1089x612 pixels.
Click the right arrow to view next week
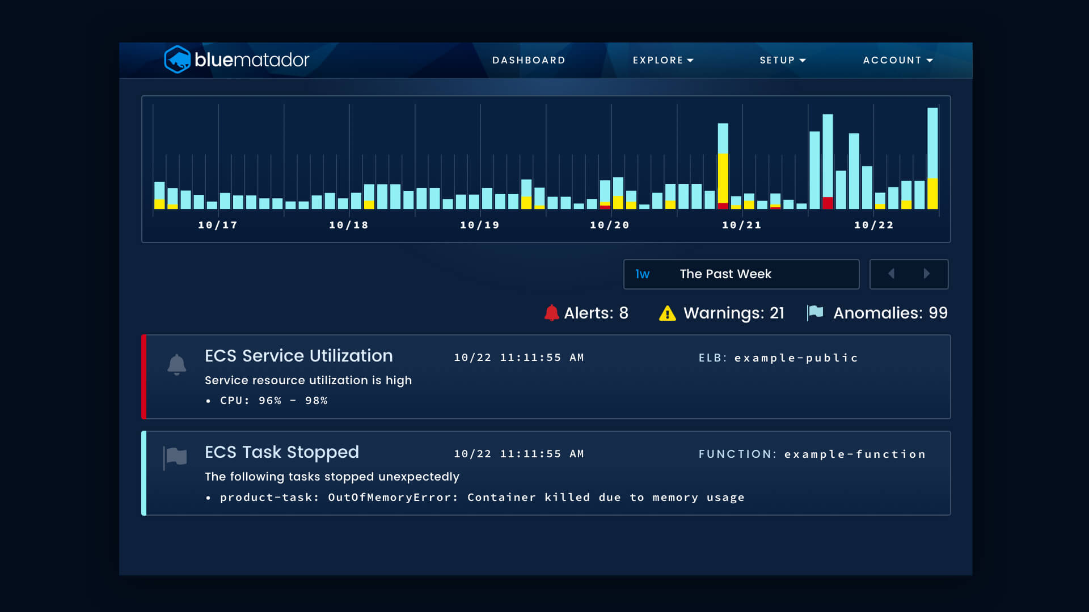pyautogui.click(x=927, y=274)
